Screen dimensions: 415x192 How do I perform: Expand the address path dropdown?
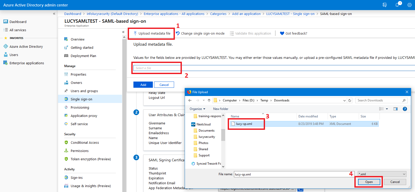[x=344, y=100]
